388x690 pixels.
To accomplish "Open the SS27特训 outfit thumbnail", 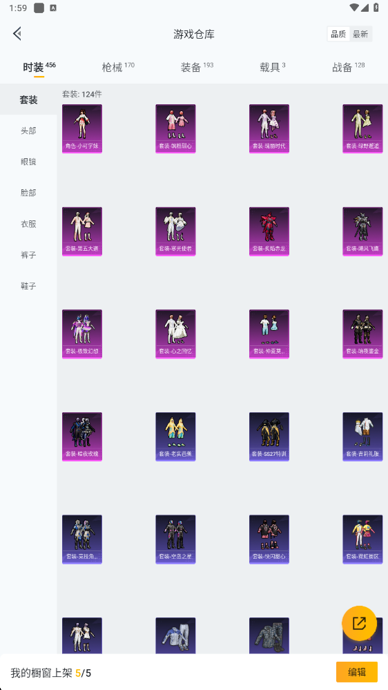I will click(269, 437).
